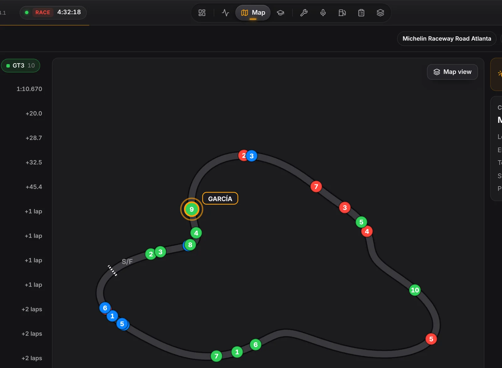Select green car marker 10

point(415,290)
